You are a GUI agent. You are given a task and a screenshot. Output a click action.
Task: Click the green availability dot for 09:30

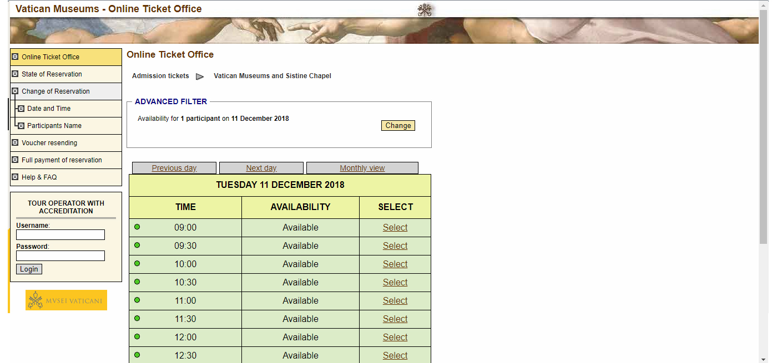[x=137, y=245]
